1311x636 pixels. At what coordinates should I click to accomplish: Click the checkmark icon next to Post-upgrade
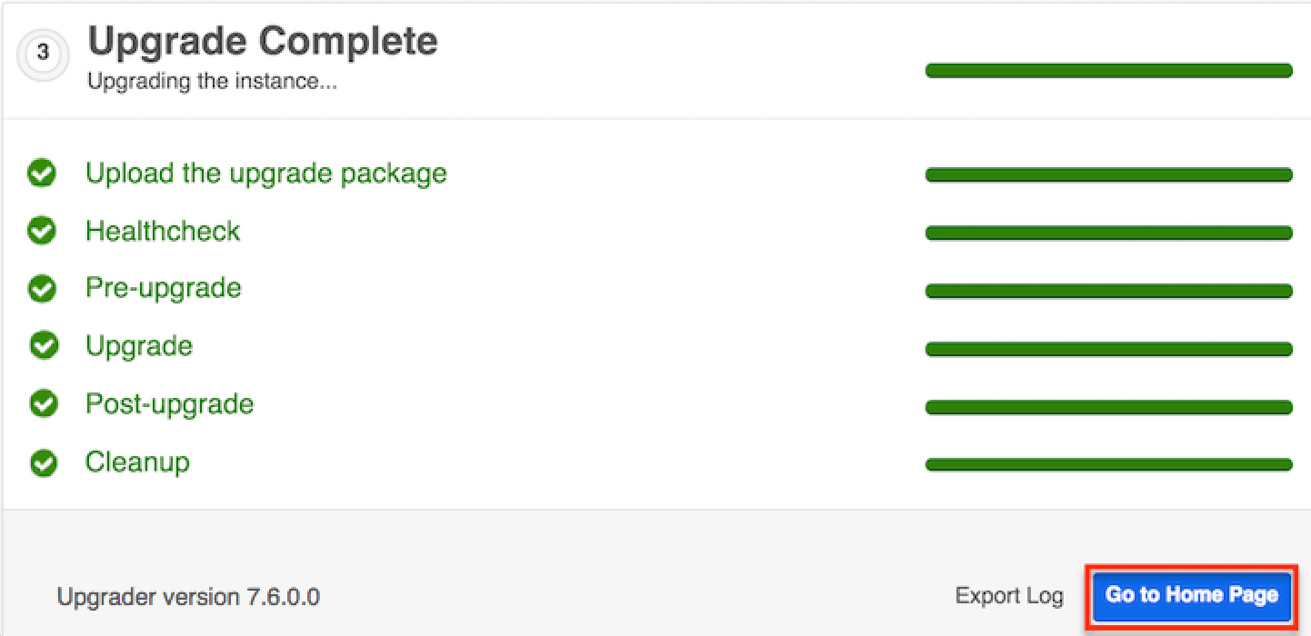42,403
